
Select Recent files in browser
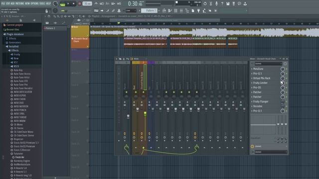[x=12, y=30]
